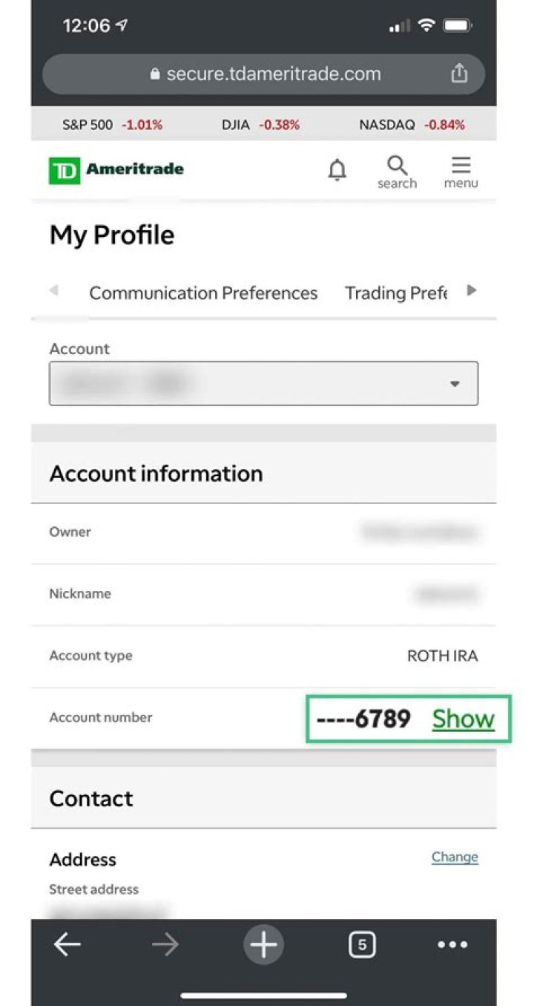This screenshot has height=1006, width=534.
Task: Switch to Trading Preferences tab
Action: pos(397,293)
